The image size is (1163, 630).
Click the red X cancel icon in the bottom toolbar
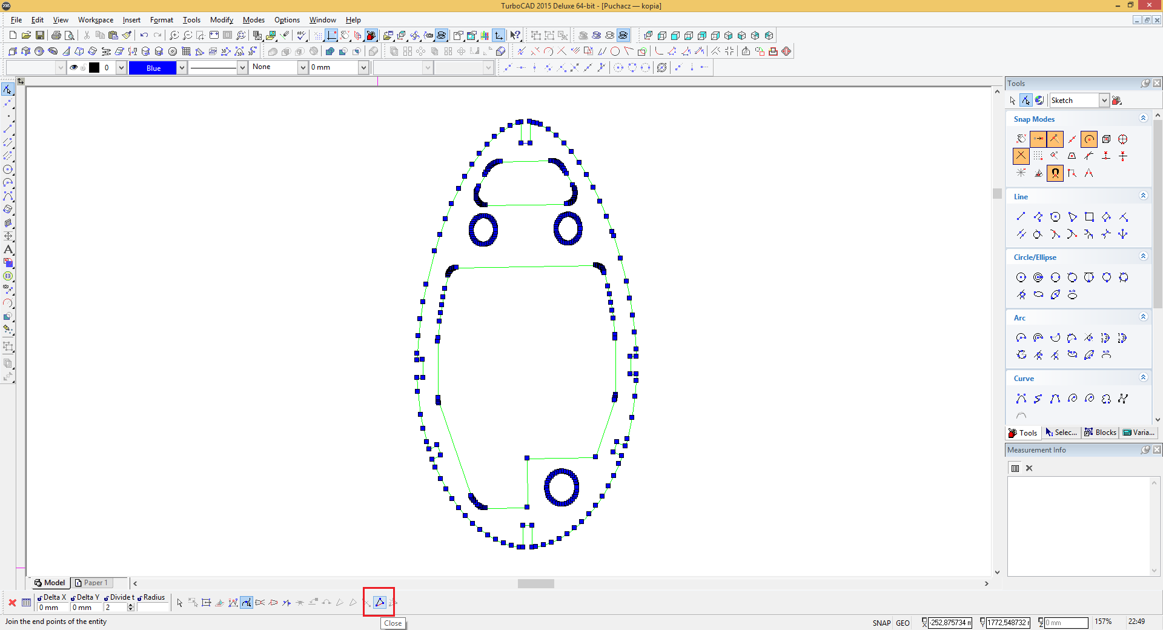12,602
